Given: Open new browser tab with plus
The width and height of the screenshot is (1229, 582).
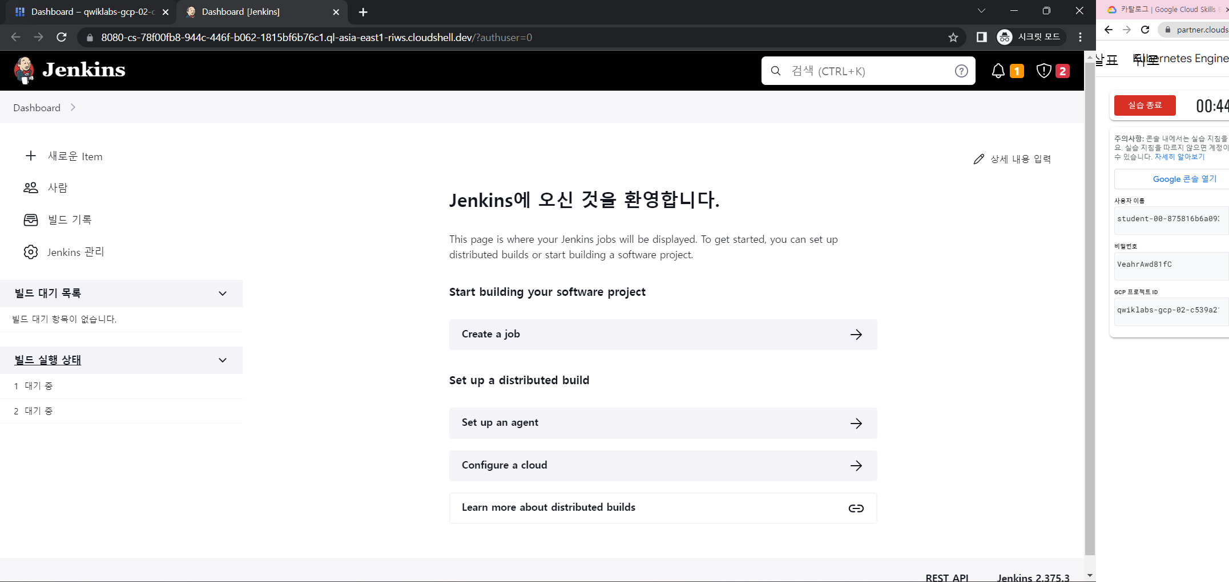Looking at the screenshot, I should point(363,12).
